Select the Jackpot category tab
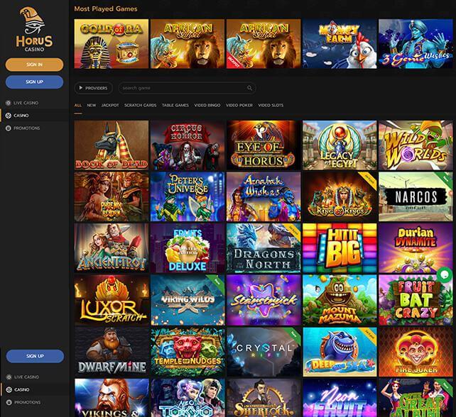The height and width of the screenshot is (417, 456). tap(110, 105)
